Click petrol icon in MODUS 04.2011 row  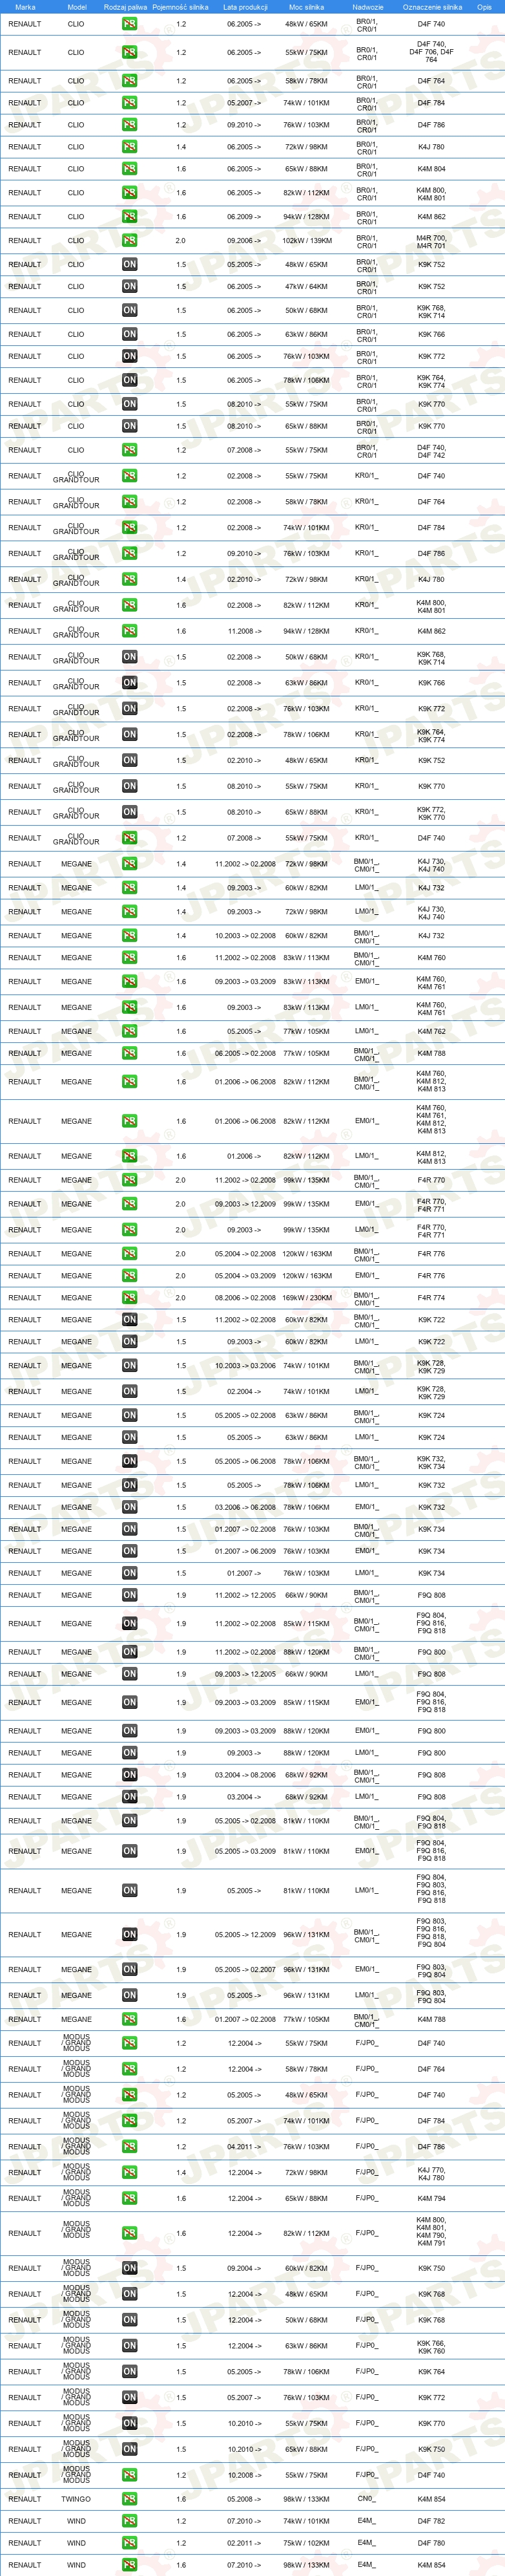tap(130, 2147)
